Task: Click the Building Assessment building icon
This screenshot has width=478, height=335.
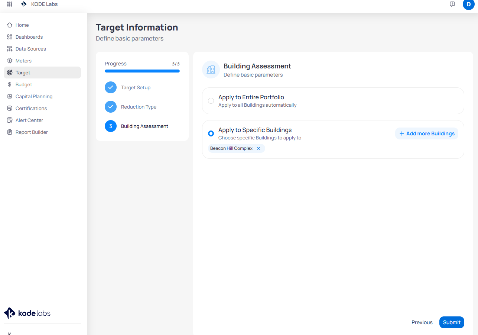Action: point(211,70)
